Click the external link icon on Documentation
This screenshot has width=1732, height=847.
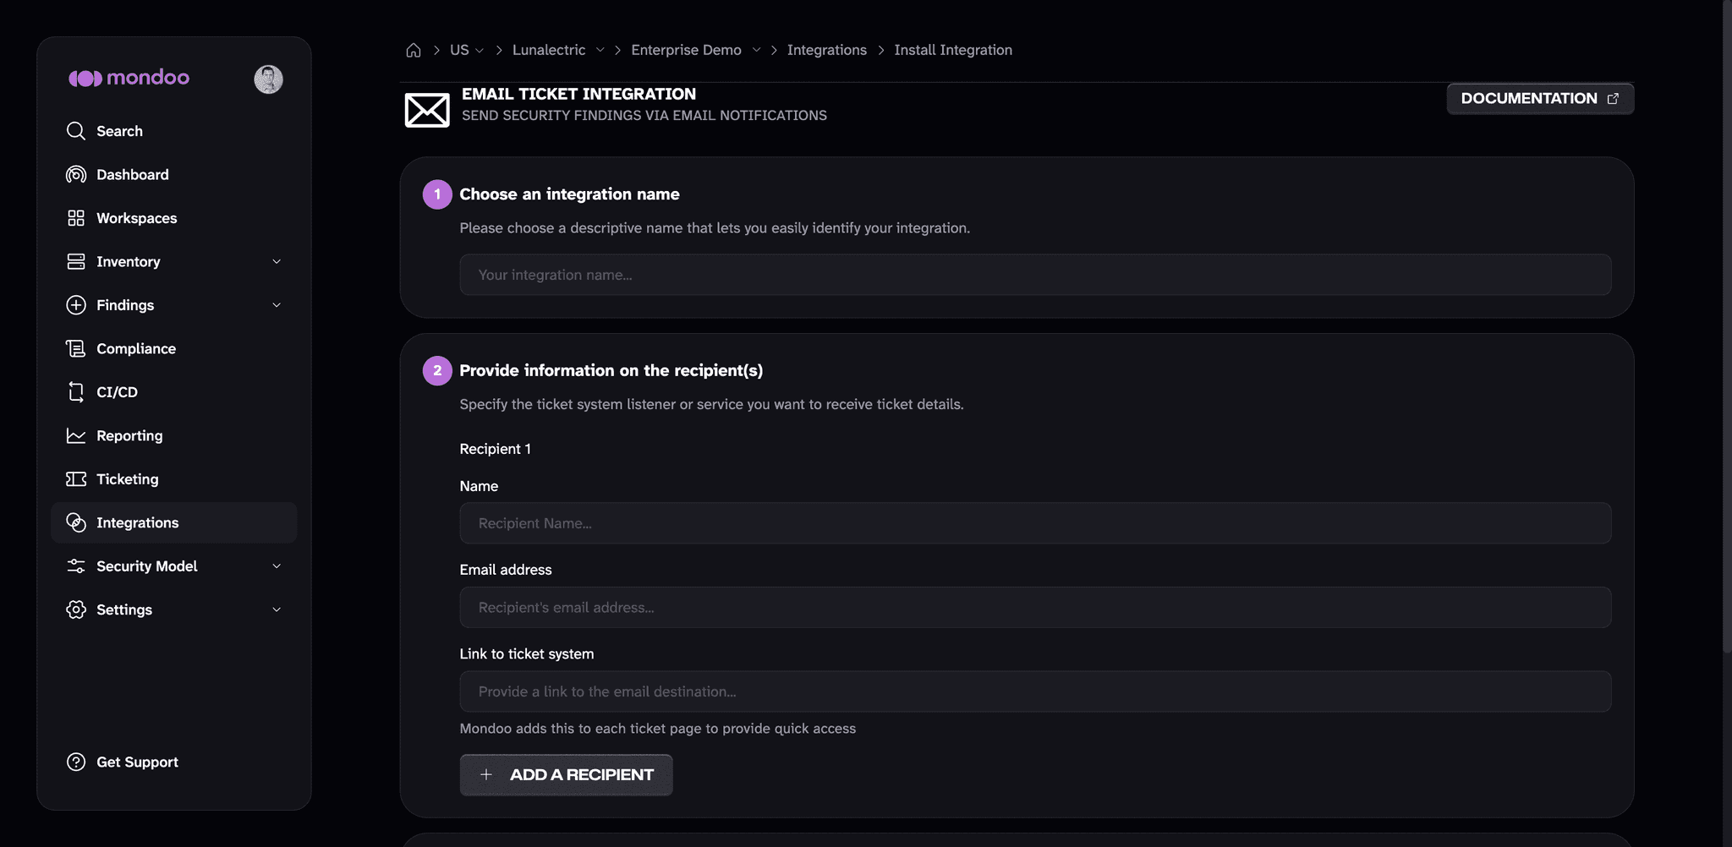point(1613,99)
